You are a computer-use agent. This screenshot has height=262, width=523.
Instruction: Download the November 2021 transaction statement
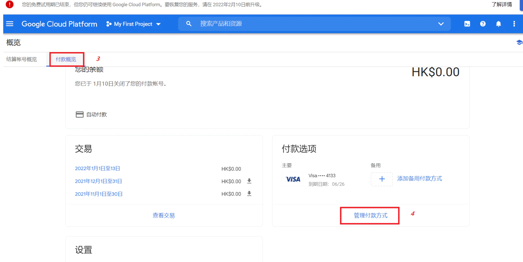249,194
